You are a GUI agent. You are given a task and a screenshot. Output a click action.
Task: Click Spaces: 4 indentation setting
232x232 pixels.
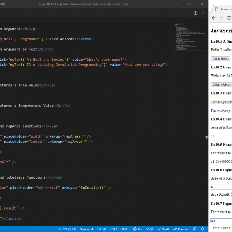[x=86, y=229]
